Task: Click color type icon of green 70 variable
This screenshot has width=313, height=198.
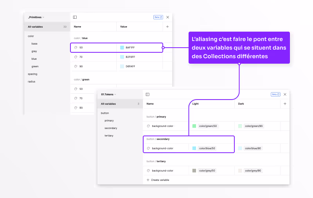Action: [76, 98]
